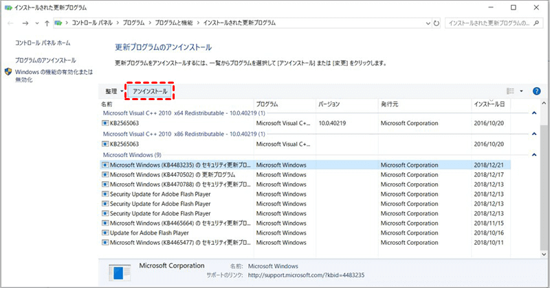Refresh the installed updates list
This screenshot has width=550, height=288.
click(437, 23)
